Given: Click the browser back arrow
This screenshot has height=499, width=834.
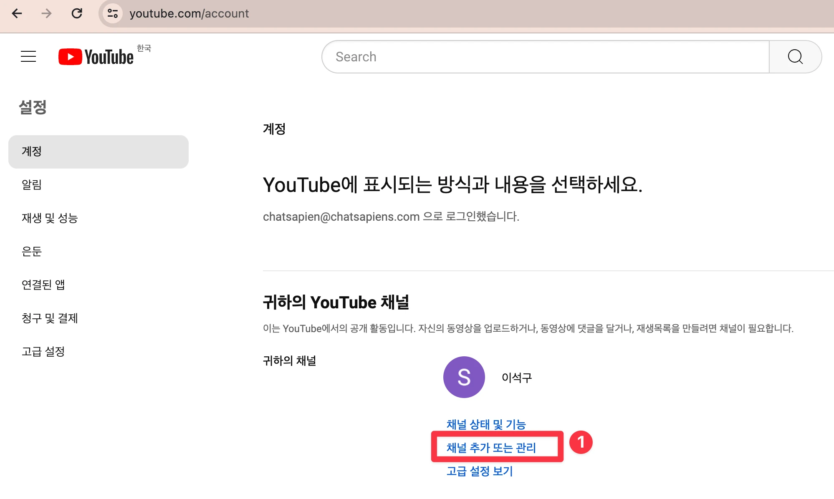Looking at the screenshot, I should click(x=17, y=13).
